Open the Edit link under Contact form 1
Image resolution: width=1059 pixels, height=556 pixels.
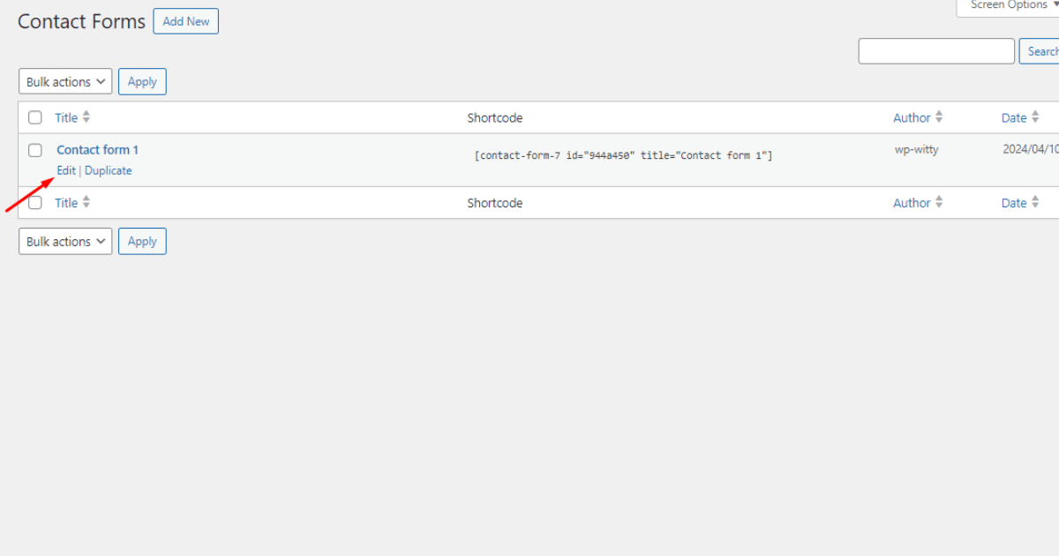pos(66,170)
